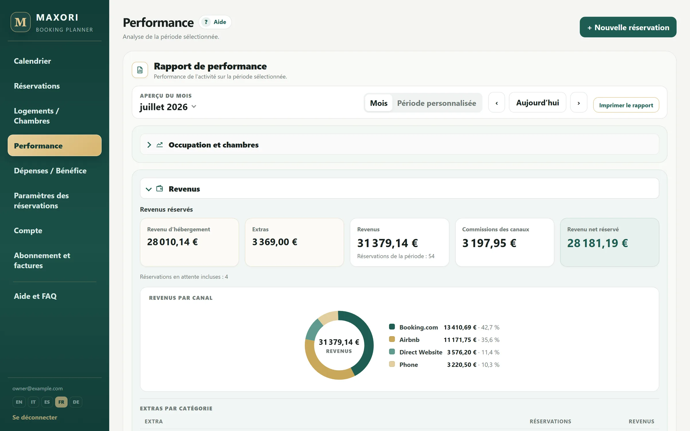Click the Revenus wallet icon
Viewport: 690px width, 431px height.
(160, 189)
